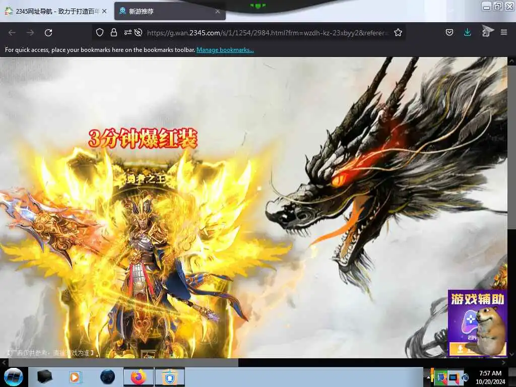516x387 pixels.
Task: Click the 游戏辅助 ad banner
Action: click(x=477, y=323)
